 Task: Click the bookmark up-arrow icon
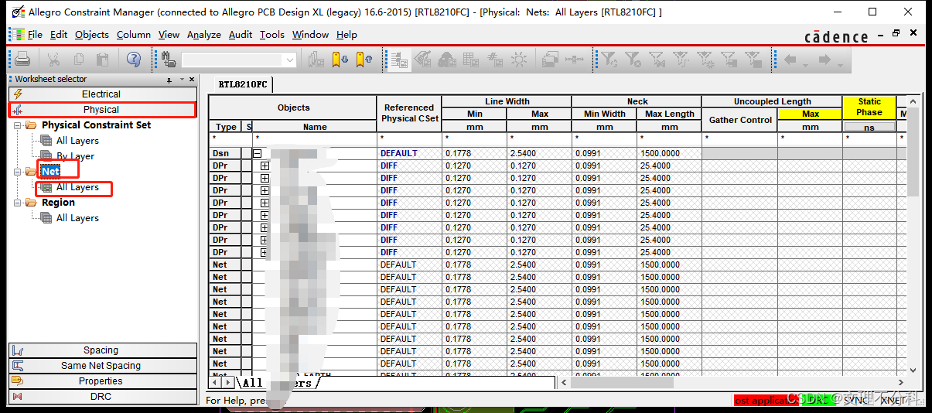(x=364, y=60)
